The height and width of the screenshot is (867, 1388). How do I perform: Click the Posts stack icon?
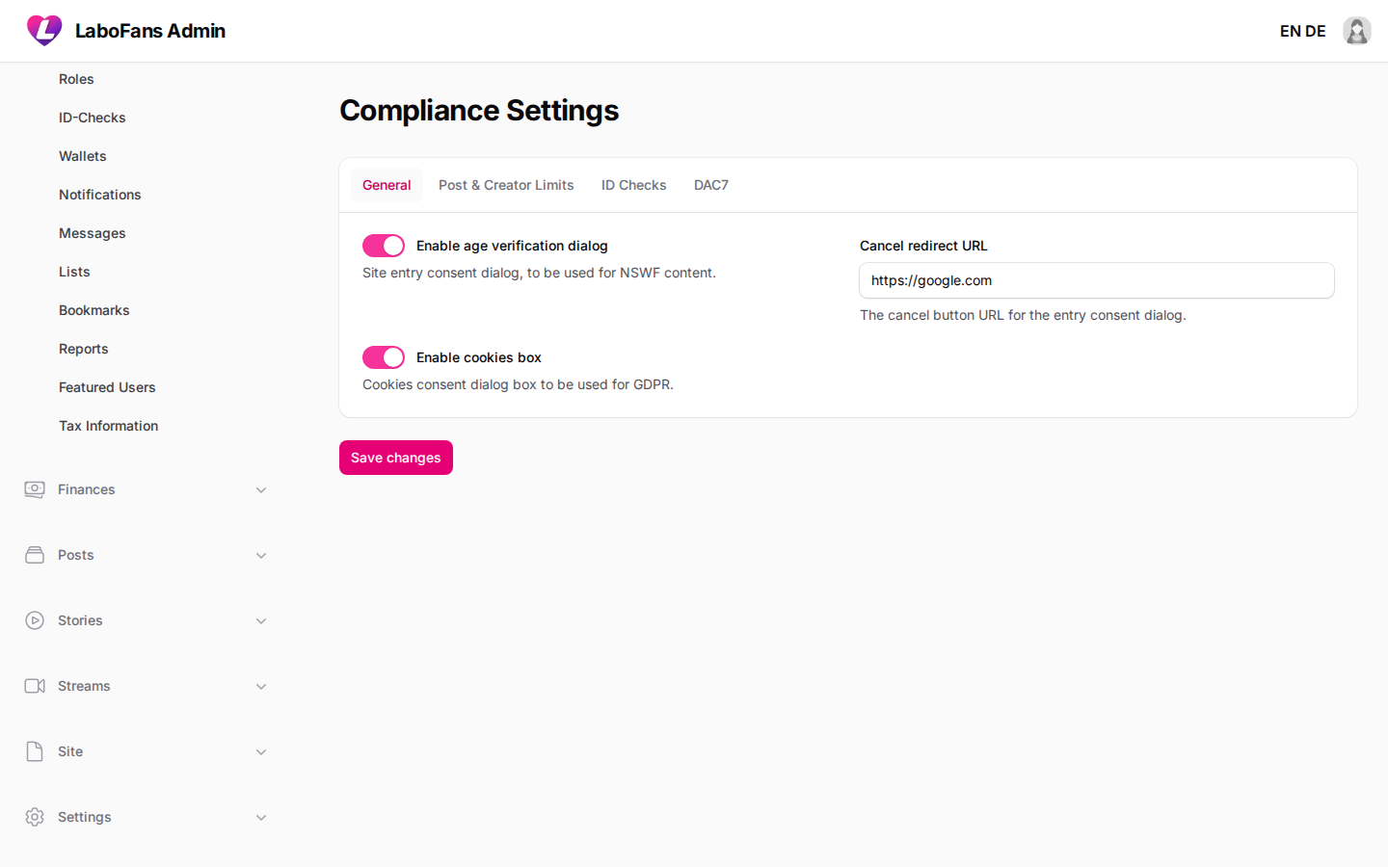coord(35,555)
